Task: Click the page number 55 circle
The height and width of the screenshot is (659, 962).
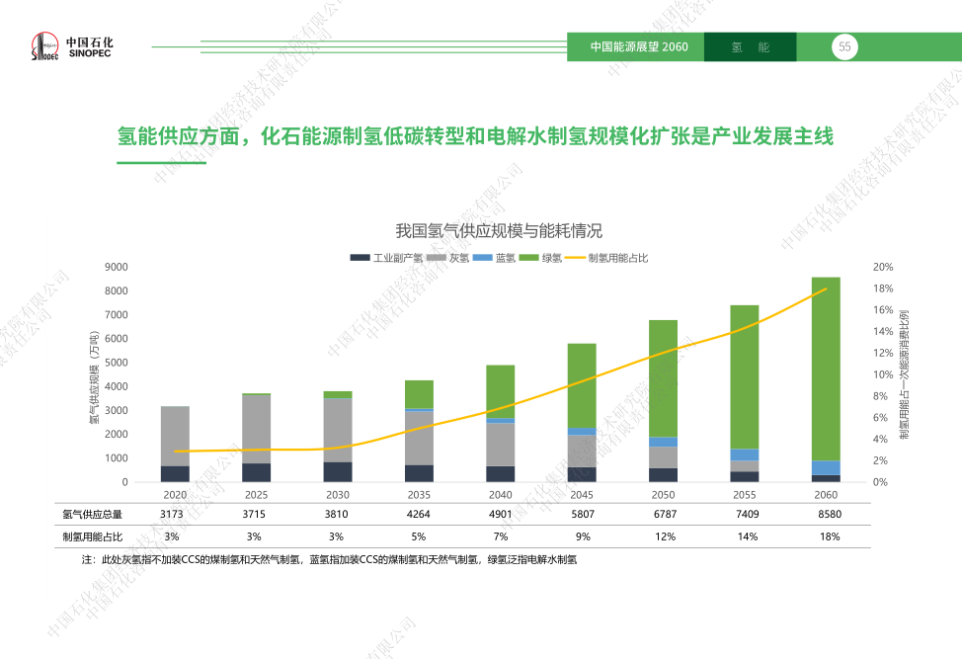Action: [x=844, y=46]
